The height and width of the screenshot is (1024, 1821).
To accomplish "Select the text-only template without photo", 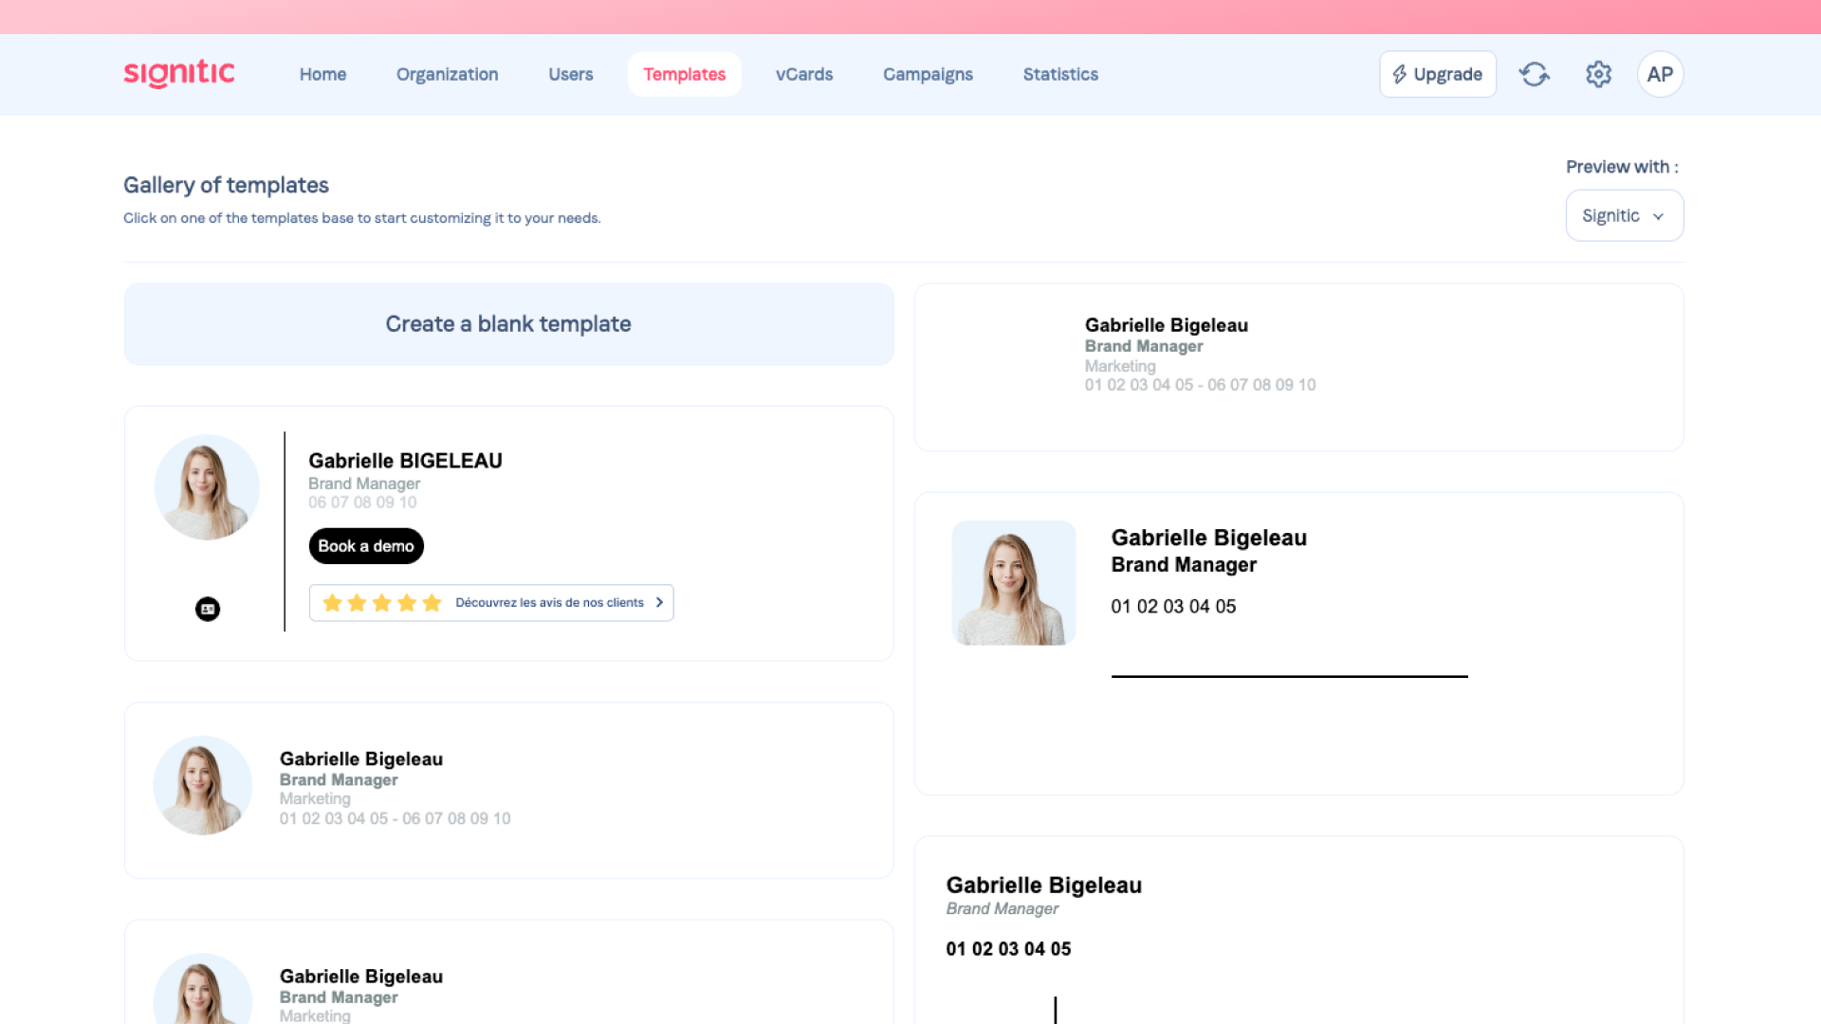I will coord(1298,367).
